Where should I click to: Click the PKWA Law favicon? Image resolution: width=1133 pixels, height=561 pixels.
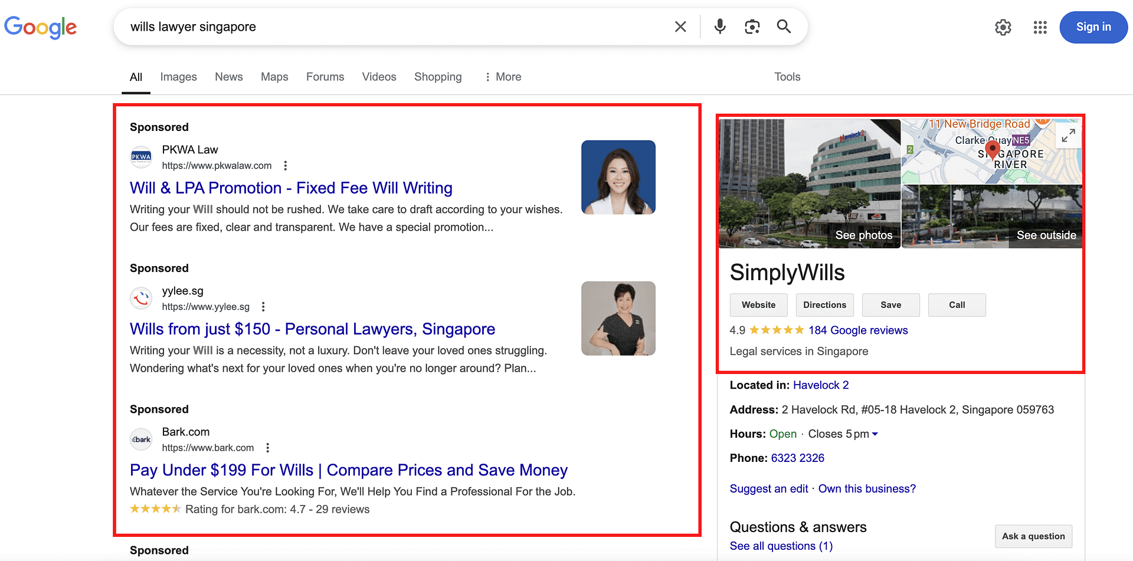point(141,157)
